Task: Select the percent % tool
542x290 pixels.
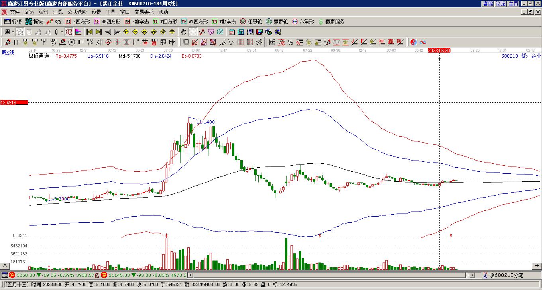Action: click(291, 42)
